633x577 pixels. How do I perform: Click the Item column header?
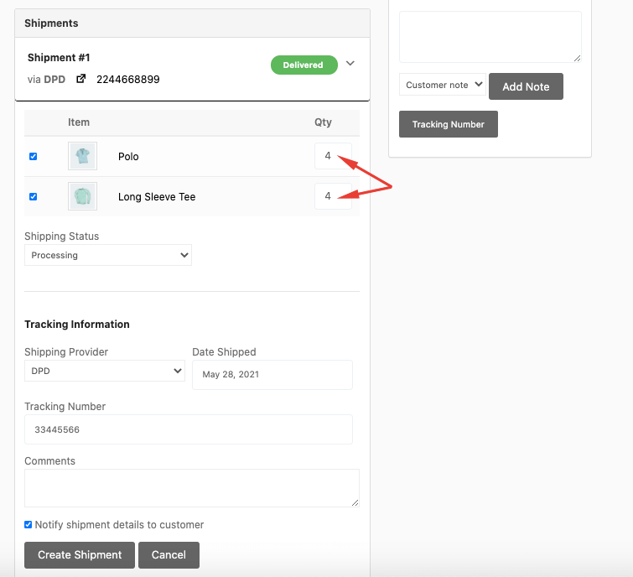(79, 122)
